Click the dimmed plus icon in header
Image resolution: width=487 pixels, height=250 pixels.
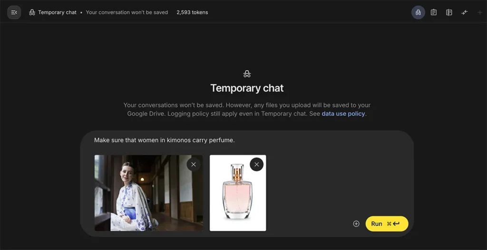tap(480, 12)
